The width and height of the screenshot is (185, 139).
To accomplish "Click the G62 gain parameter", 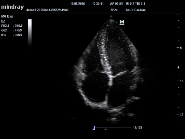I will (x=4, y=31).
